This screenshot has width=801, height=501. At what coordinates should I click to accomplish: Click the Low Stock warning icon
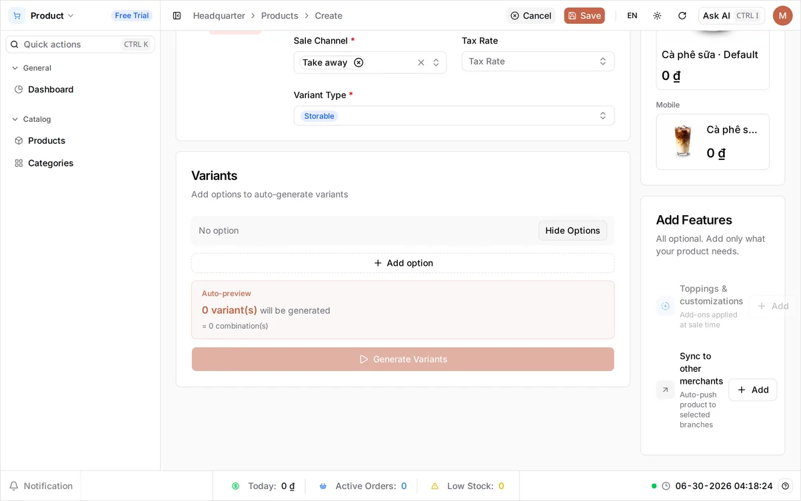[x=434, y=486]
